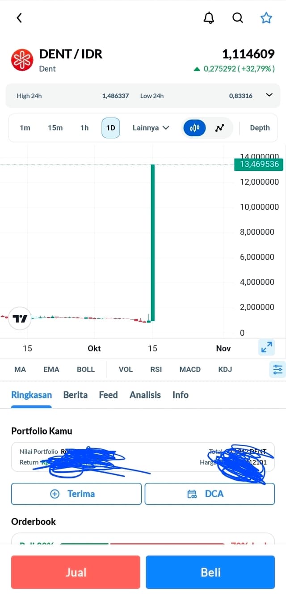Image resolution: width=286 pixels, height=600 pixels.
Task: Switch to the Analisis tab
Action: (145, 395)
